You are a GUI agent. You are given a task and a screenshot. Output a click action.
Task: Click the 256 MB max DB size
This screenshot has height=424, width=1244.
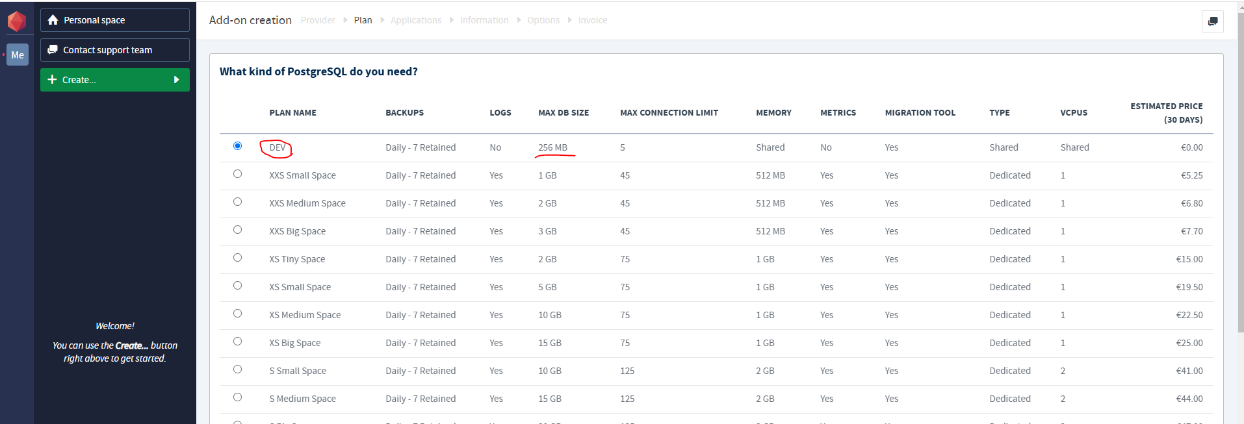coord(552,147)
